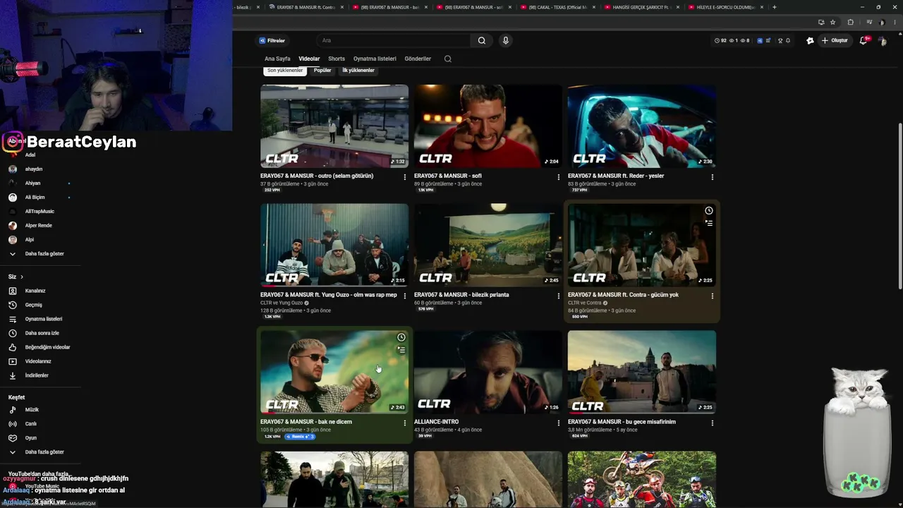
Task: Open options menu for gücüm yok
Action: point(713,296)
